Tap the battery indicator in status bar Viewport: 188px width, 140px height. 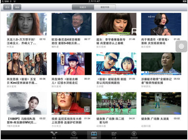click(x=185, y=1)
